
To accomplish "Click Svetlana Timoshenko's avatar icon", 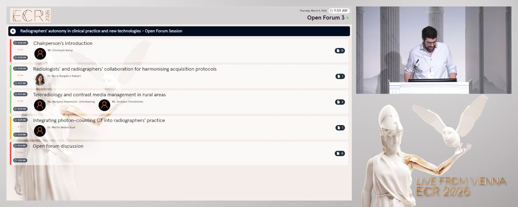I will [x=104, y=105].
